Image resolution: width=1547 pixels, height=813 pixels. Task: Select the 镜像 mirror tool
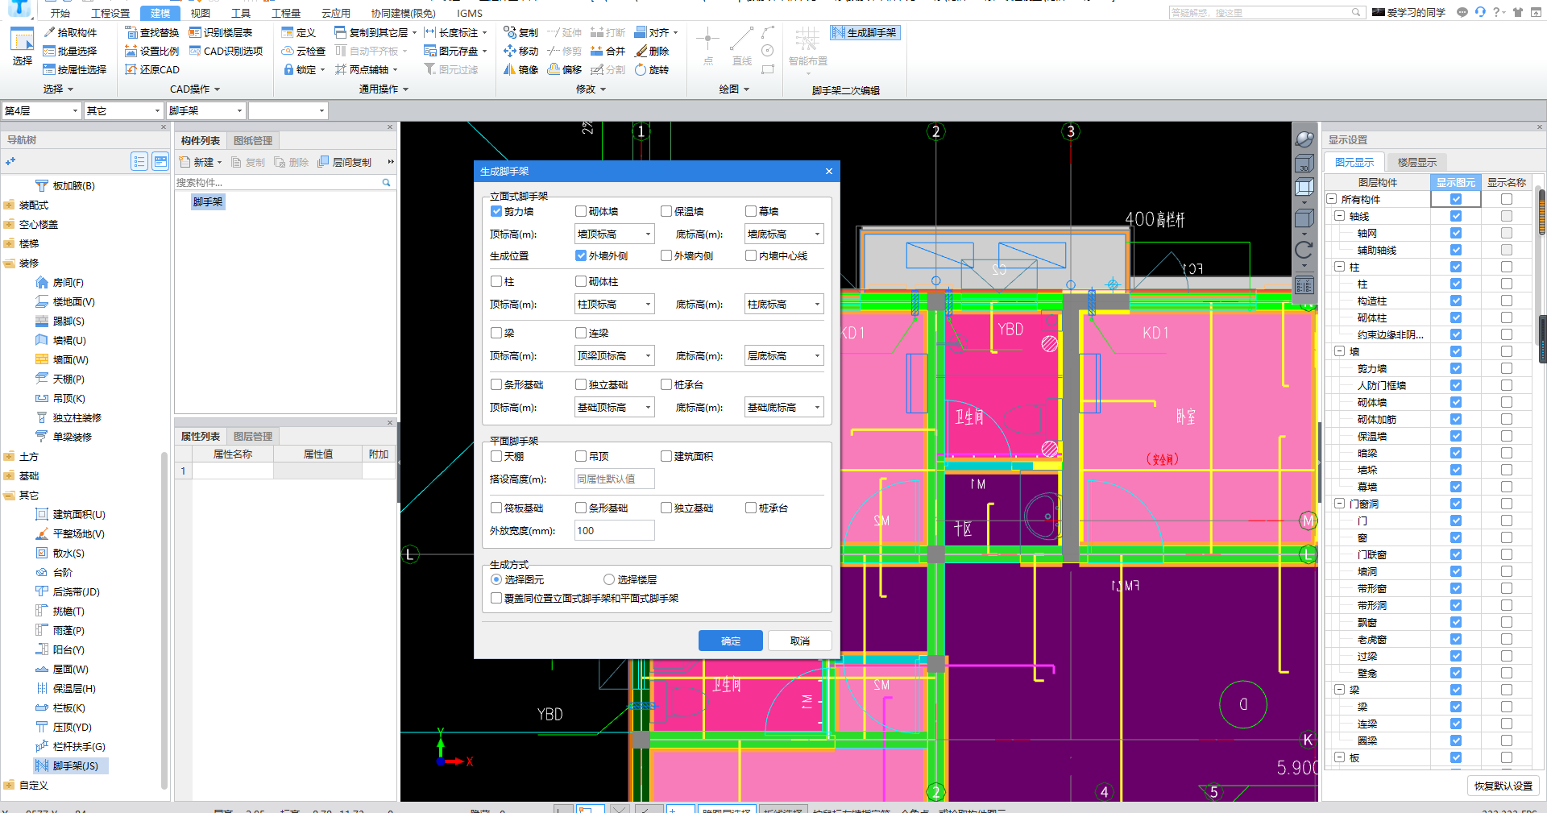coord(521,69)
